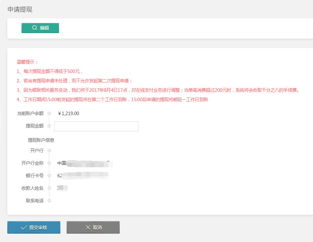Click the blurred 银行卡号 card number value
The image size is (313, 242).
click(83, 176)
